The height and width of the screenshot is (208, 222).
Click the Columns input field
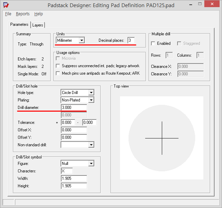(200, 55)
